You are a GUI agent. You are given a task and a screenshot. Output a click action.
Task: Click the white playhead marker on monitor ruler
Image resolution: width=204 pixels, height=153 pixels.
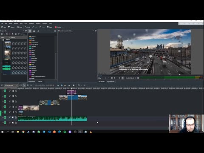pyautogui.click(x=179, y=75)
